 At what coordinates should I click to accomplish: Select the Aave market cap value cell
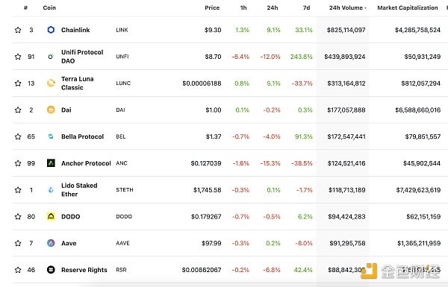419,243
